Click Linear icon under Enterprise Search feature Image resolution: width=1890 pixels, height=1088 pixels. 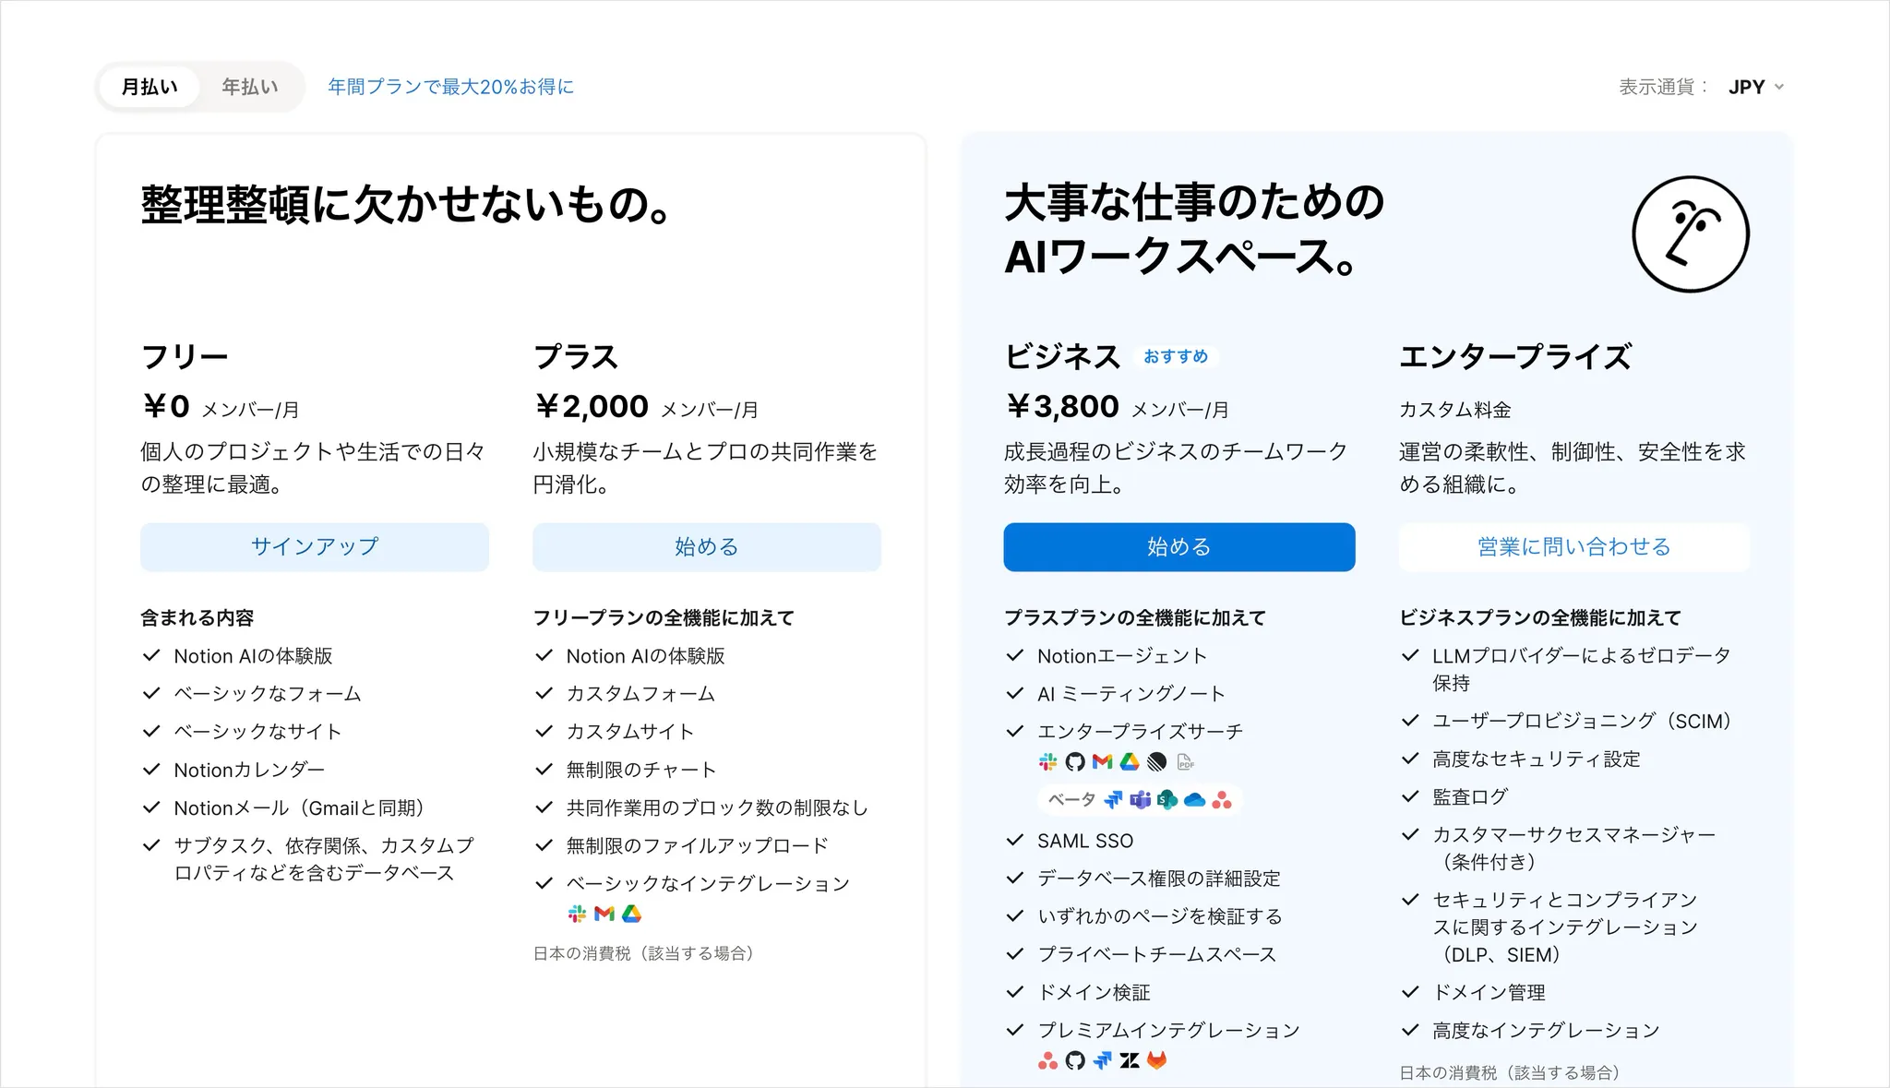coord(1156,762)
